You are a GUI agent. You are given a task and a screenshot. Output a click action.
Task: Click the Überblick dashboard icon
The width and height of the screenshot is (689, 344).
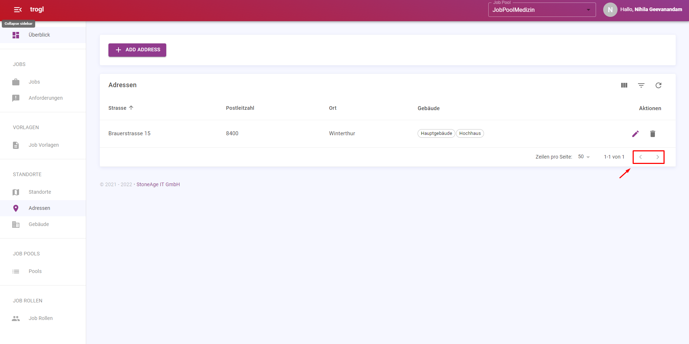click(16, 35)
